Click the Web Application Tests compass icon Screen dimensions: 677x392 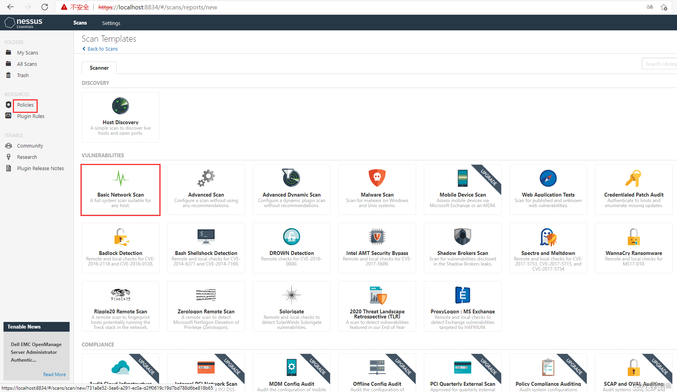click(x=548, y=178)
